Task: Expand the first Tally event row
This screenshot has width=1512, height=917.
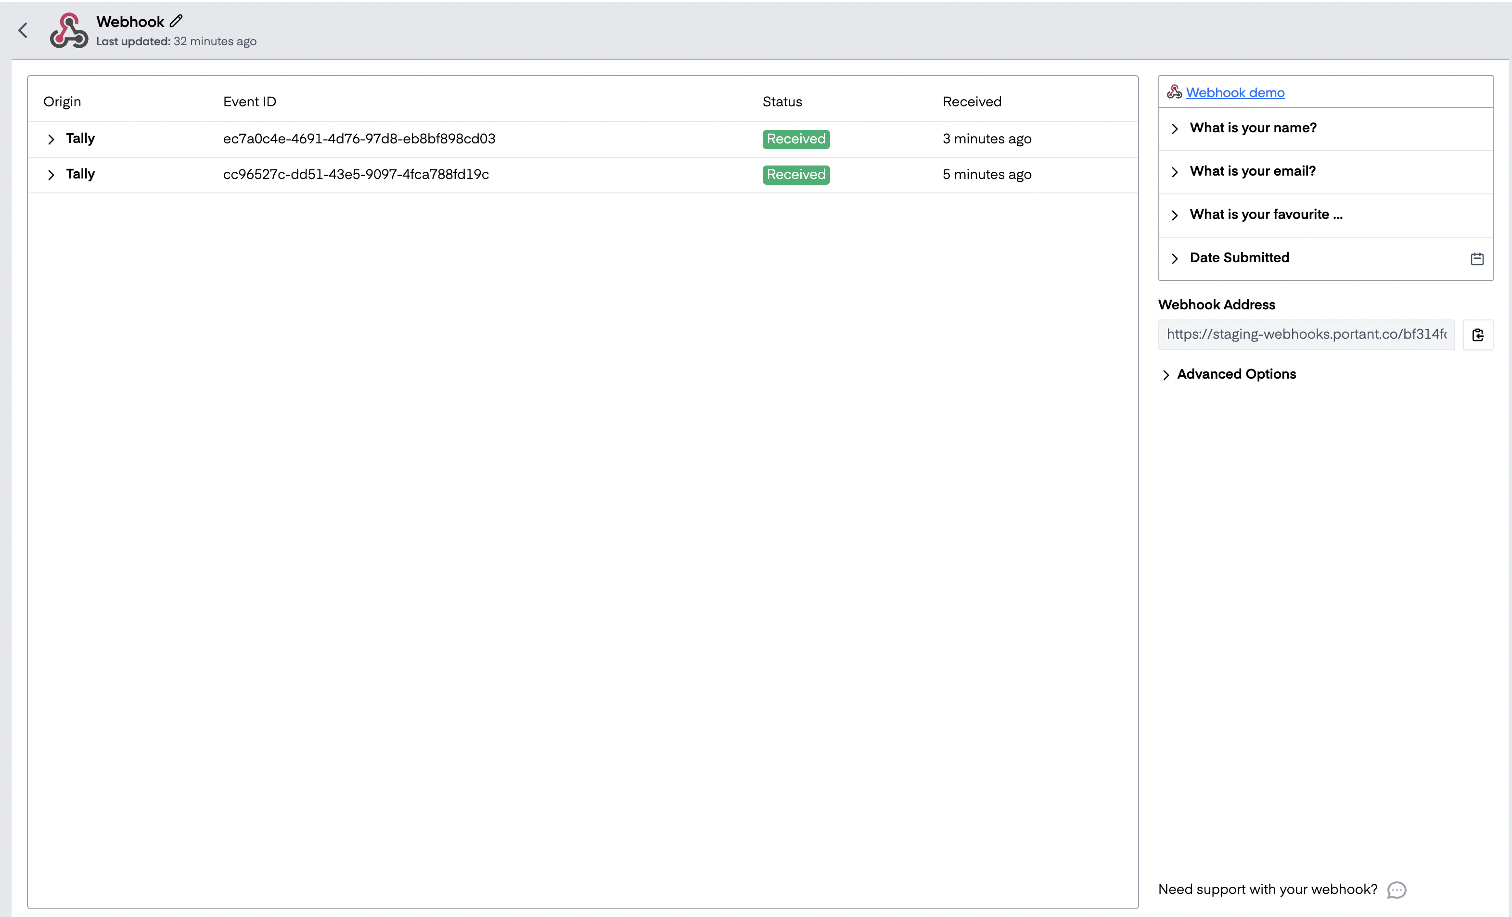Action: pos(51,139)
